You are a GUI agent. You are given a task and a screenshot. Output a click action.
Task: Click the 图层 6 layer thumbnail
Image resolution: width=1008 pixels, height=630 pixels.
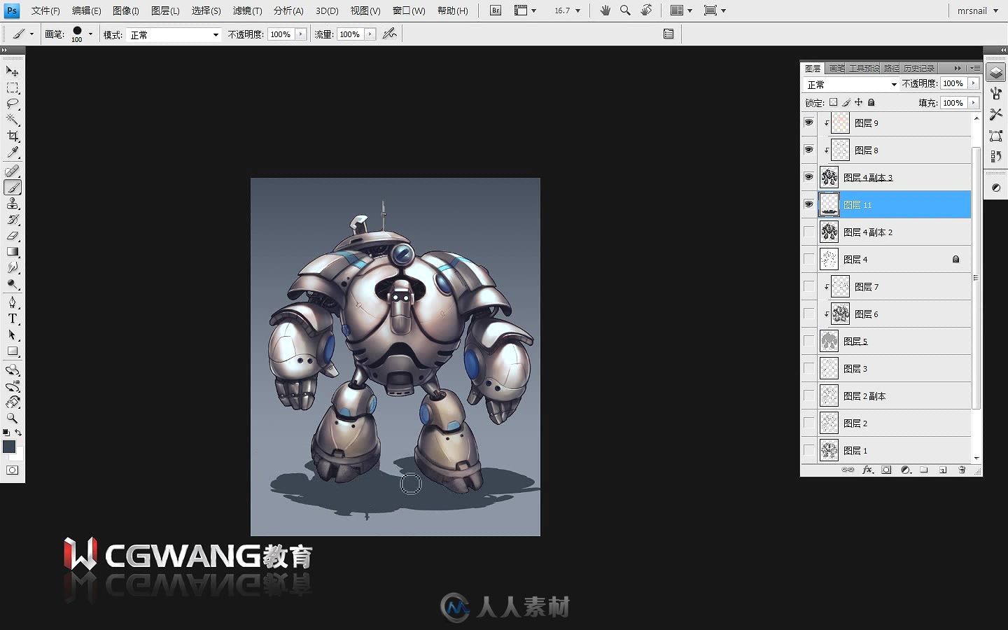841,314
